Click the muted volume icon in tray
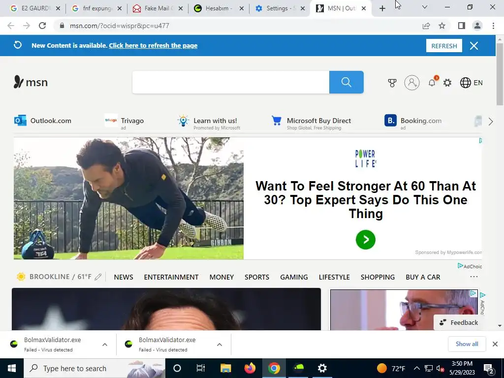Image resolution: width=504 pixels, height=378 pixels. [x=440, y=368]
